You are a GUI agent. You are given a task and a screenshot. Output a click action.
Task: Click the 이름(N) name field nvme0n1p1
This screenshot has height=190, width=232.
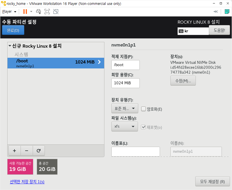tap(196, 151)
